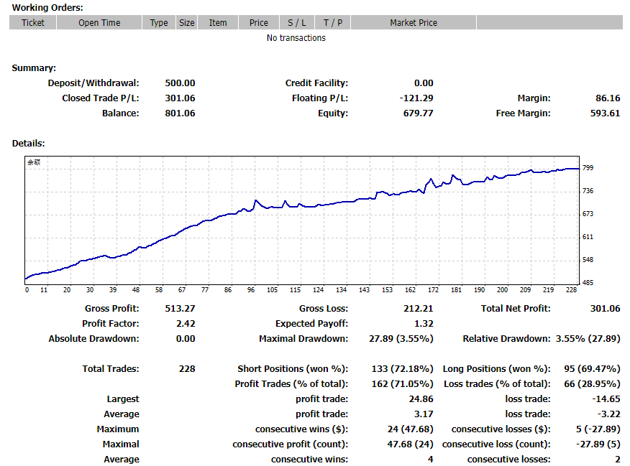Select the Maximal Drawdown value 27.89 (3.55%)
Viewport: 630px width, 466px height.
tap(401, 340)
